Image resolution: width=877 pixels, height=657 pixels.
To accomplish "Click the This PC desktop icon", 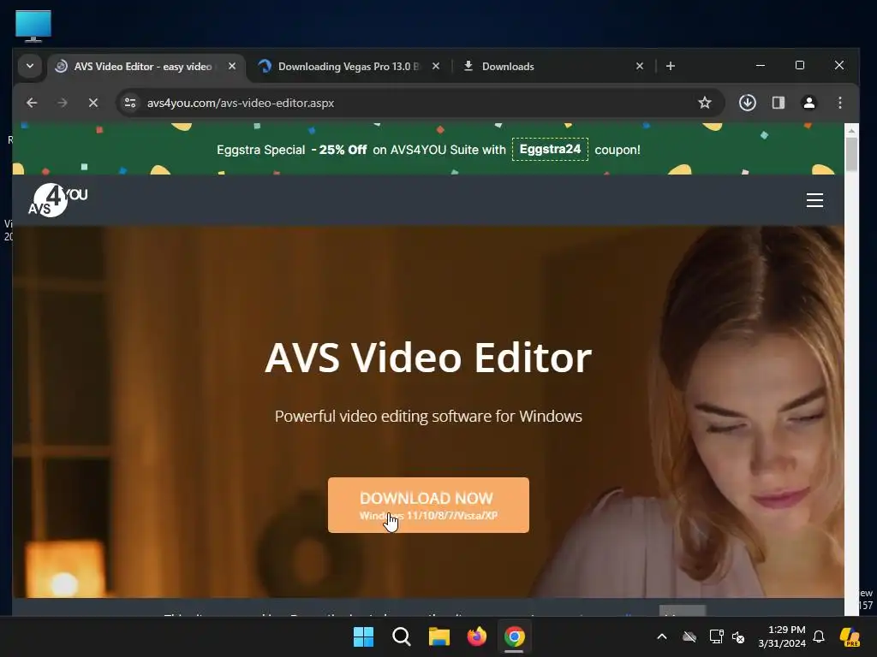I will 33,26.
